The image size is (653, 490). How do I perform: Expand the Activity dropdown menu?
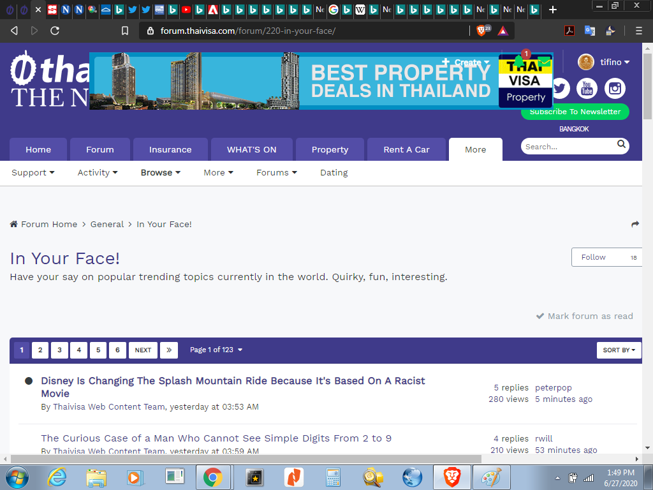point(98,172)
